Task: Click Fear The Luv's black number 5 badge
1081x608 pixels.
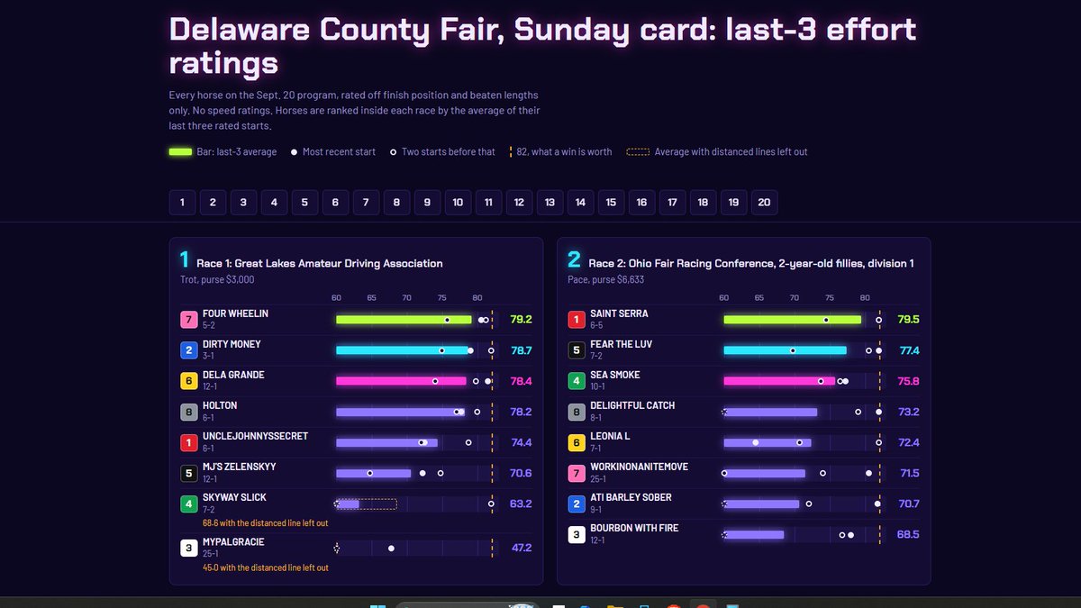Action: [x=577, y=350]
